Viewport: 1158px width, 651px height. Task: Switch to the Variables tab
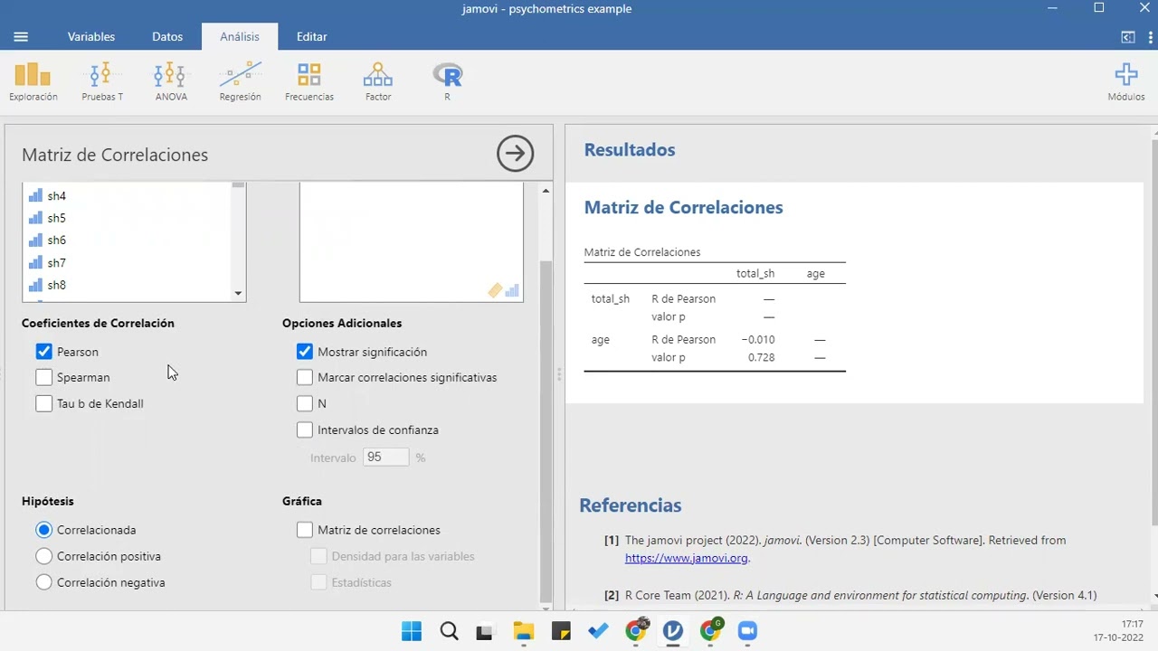(91, 37)
